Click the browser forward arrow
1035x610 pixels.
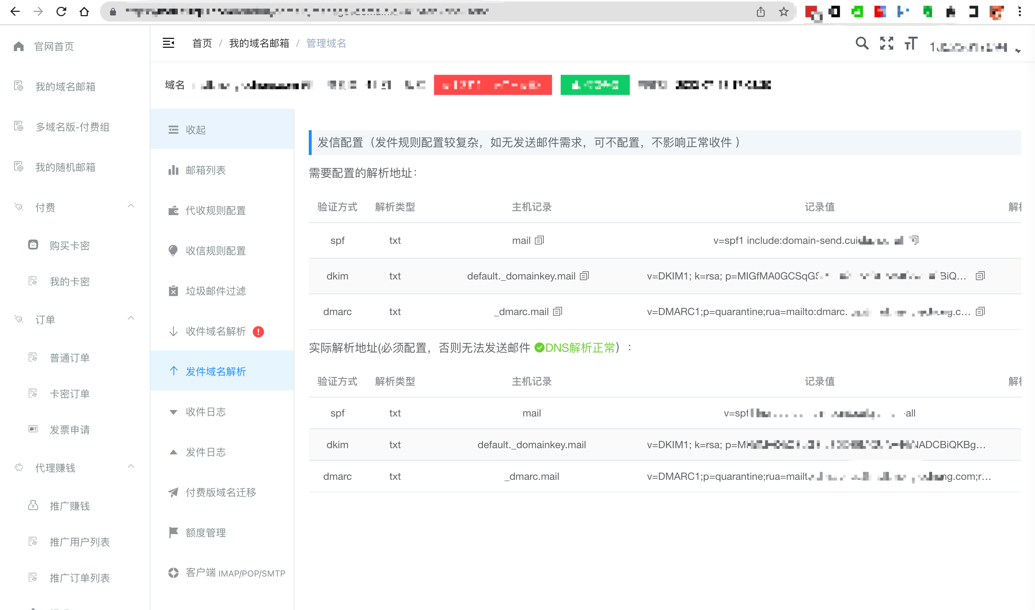coord(38,12)
